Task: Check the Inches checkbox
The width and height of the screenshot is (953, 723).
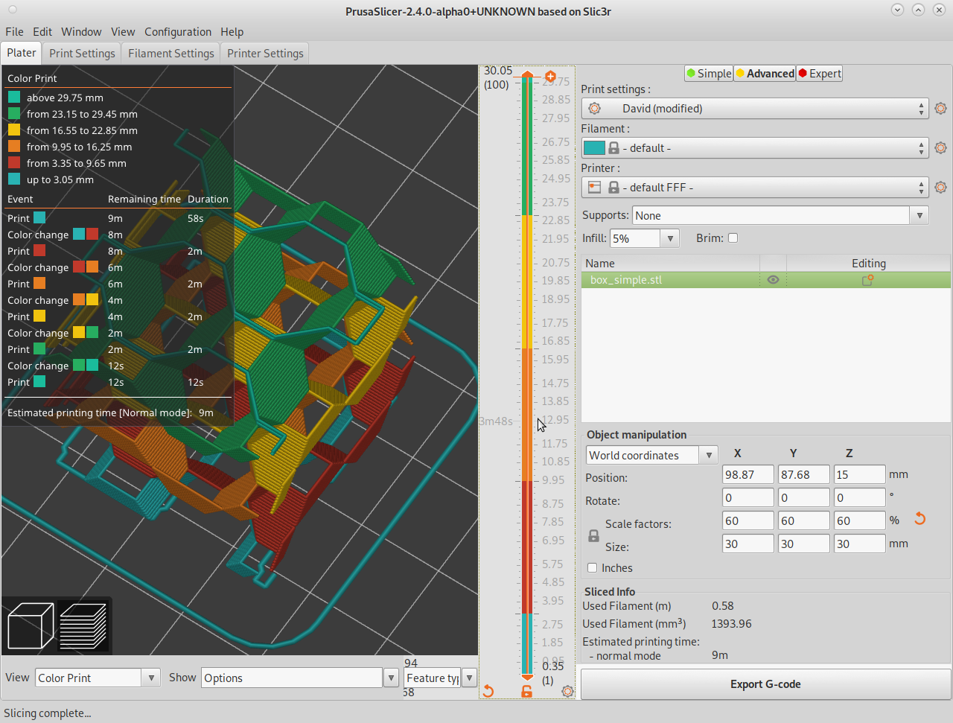Action: coord(592,567)
